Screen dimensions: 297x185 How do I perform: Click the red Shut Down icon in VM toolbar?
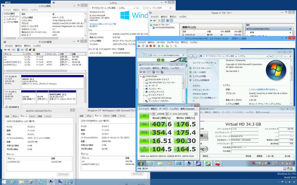[151, 46]
